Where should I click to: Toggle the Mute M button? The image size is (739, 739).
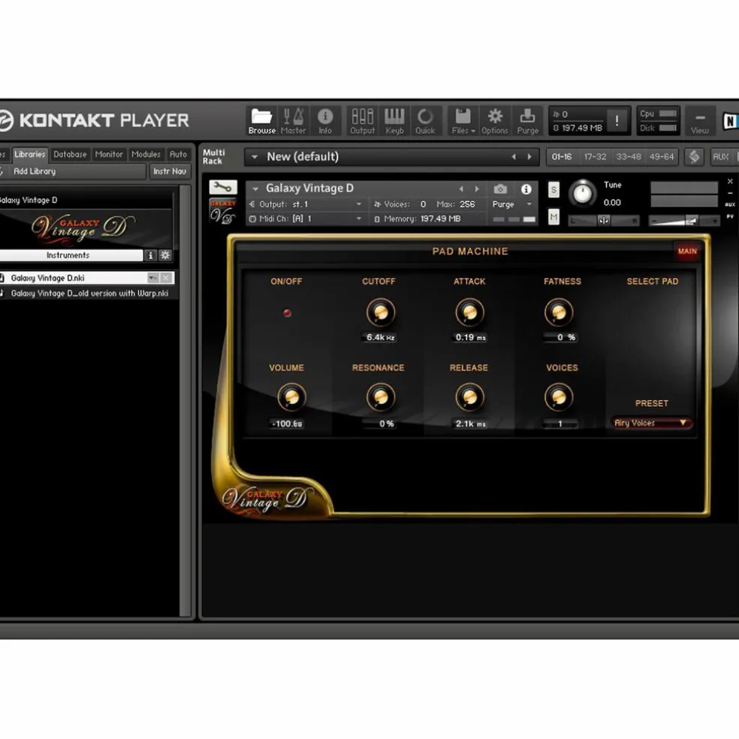coord(553,217)
